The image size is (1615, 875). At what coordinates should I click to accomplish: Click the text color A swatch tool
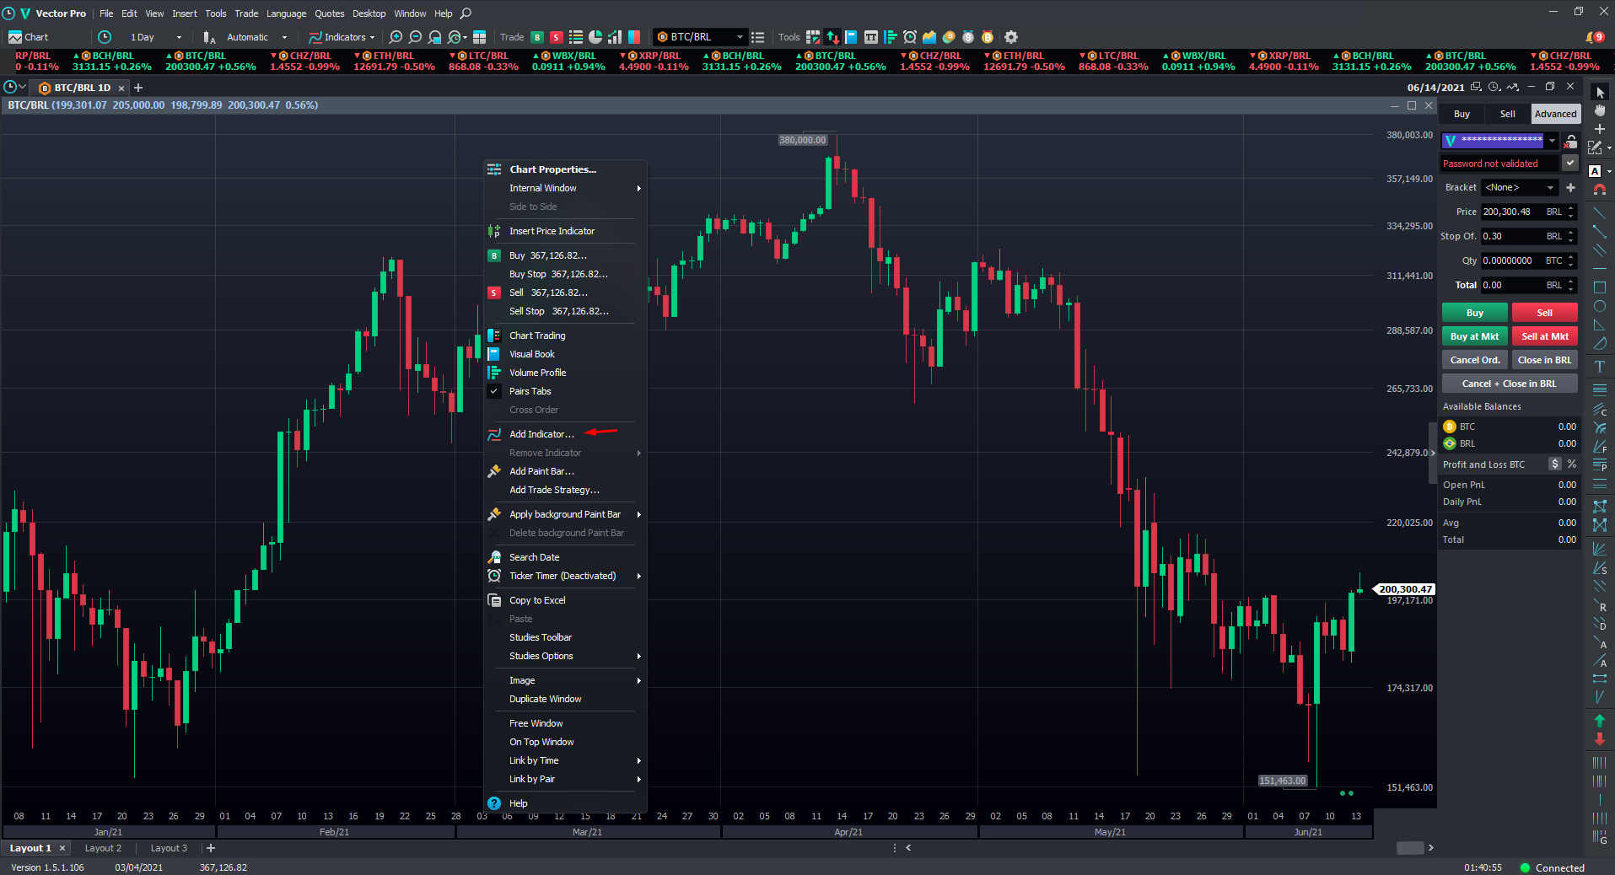pyautogui.click(x=1595, y=171)
